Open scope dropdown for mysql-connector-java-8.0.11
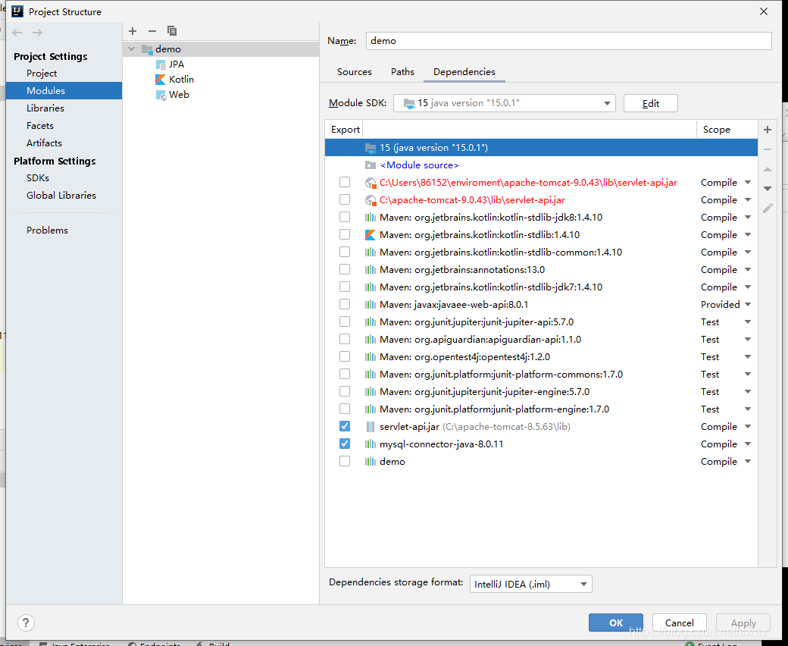 coord(748,444)
